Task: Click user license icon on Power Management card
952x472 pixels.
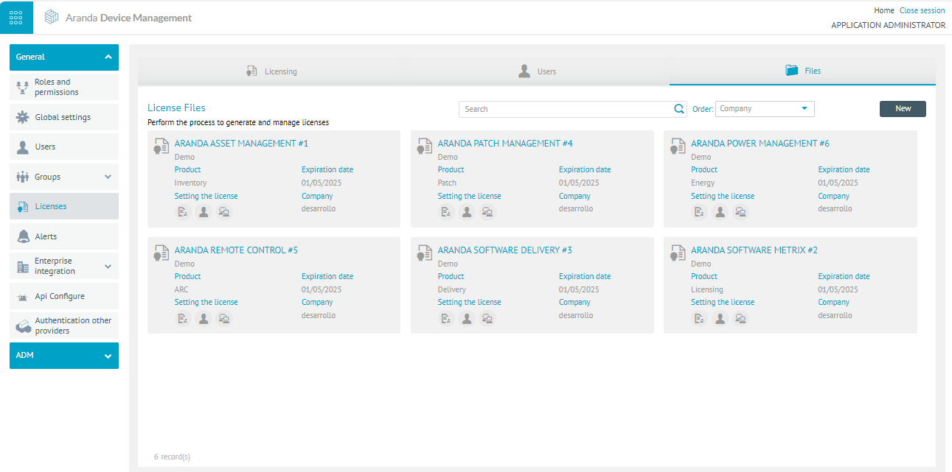Action: click(x=720, y=212)
